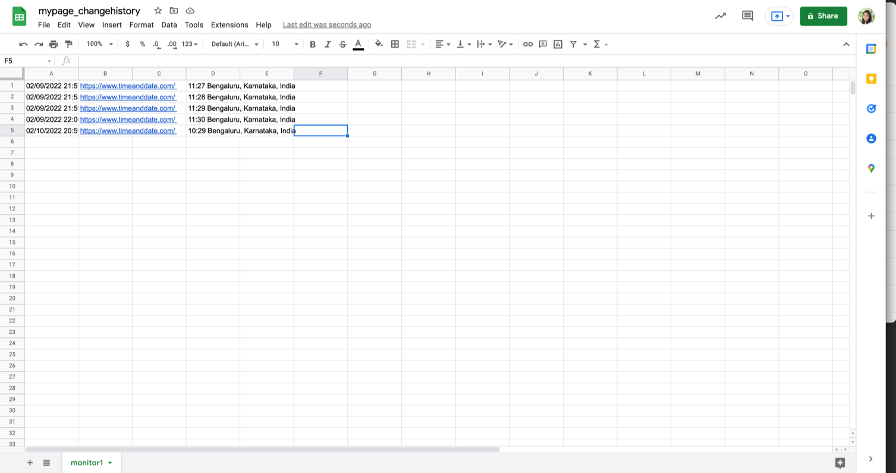Insert a link using toolbar icon
Image resolution: width=896 pixels, height=473 pixels.
(528, 44)
